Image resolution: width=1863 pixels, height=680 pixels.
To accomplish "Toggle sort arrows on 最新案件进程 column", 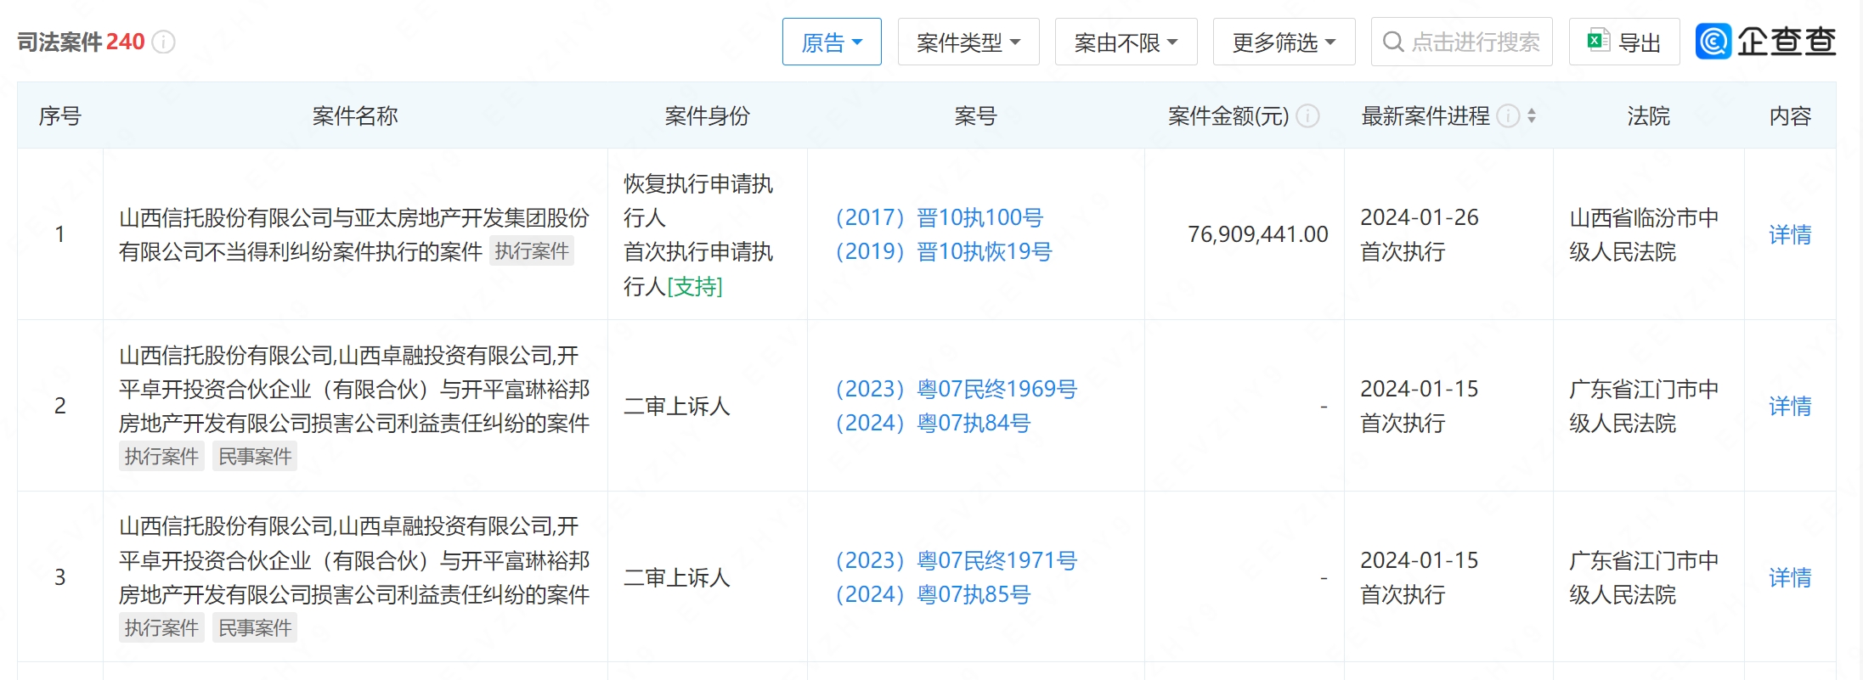I will (1532, 115).
